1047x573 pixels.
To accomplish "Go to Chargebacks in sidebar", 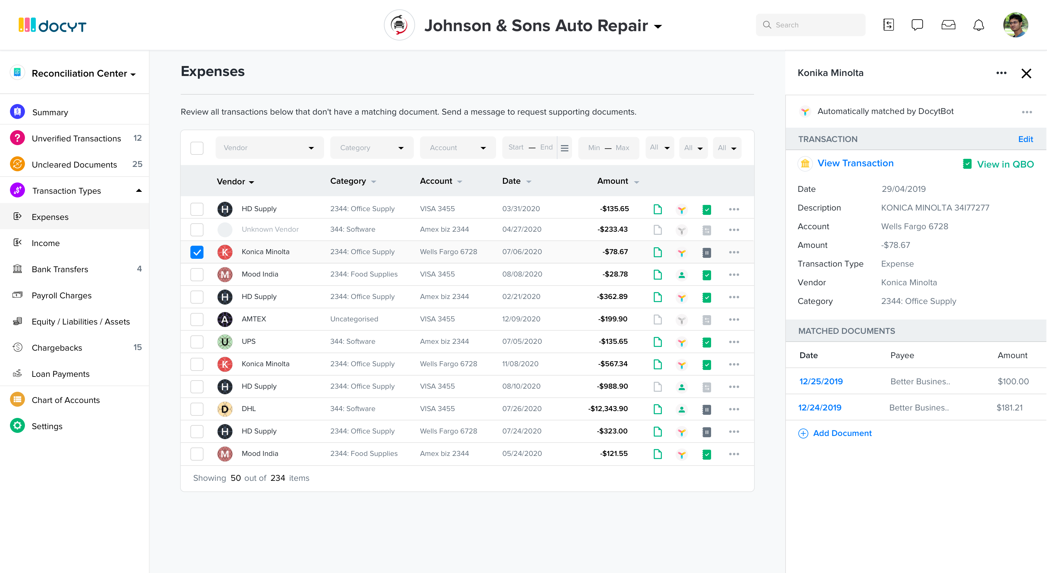I will [57, 348].
